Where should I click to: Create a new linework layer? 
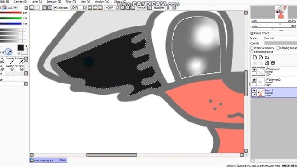[261, 58]
